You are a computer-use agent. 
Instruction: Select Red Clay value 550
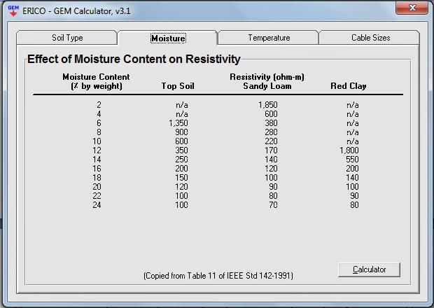pos(352,160)
